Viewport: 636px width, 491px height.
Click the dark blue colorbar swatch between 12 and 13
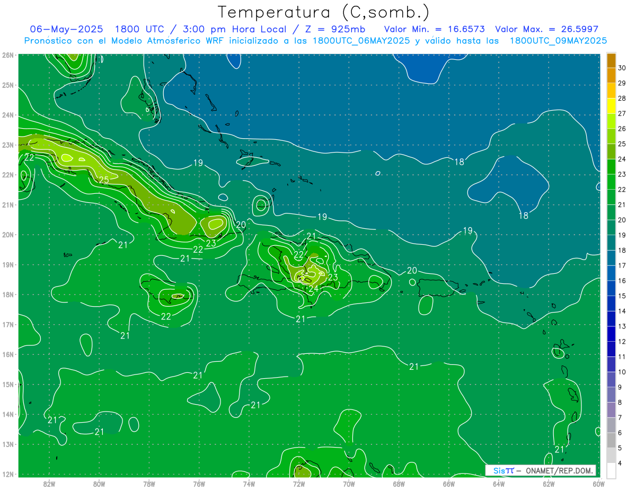611,334
